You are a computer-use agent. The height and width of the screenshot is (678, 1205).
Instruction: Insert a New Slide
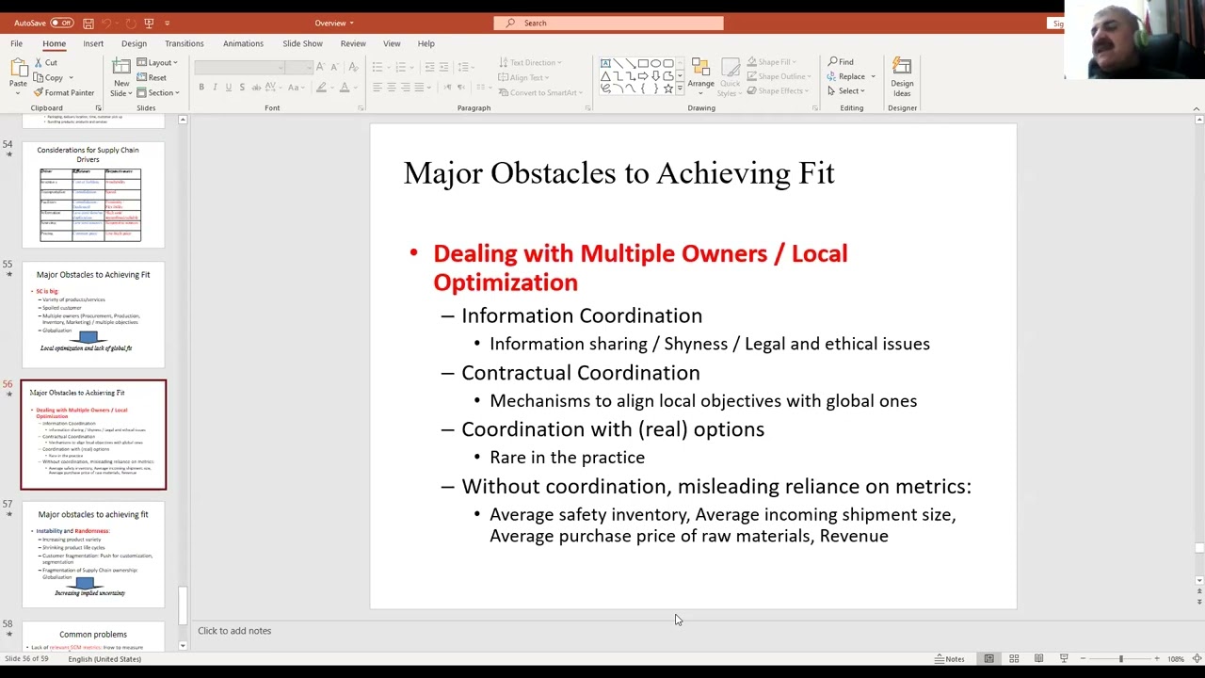(120, 77)
